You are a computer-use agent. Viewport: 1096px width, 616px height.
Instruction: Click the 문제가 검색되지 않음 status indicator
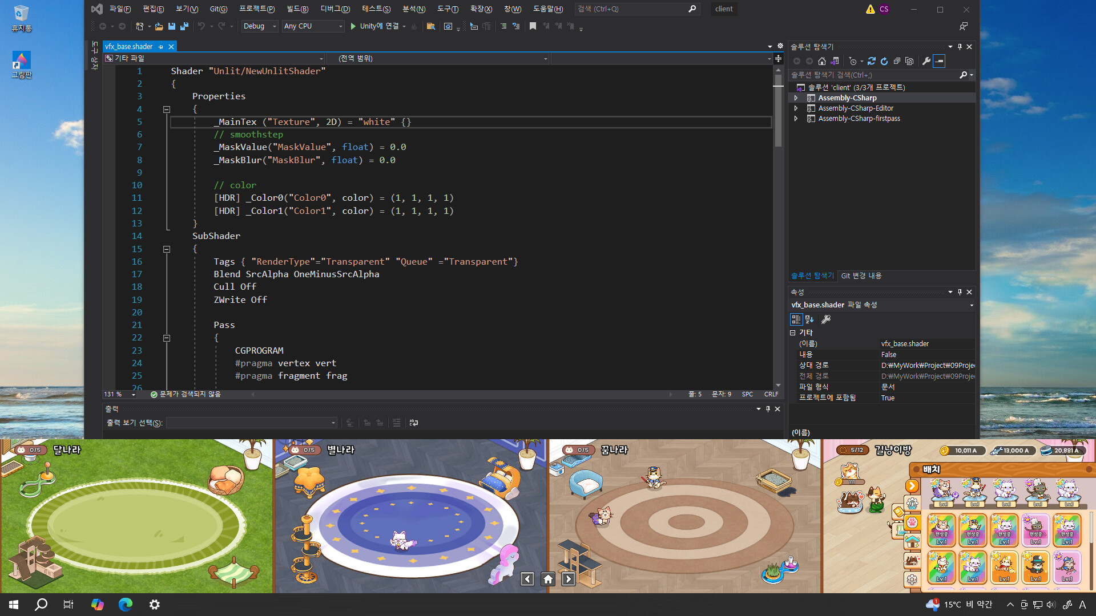[x=186, y=394]
